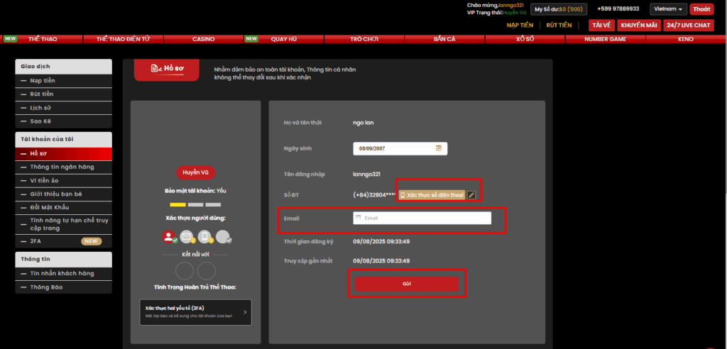
Task: Click the phone verification icon
Action: pos(205,238)
